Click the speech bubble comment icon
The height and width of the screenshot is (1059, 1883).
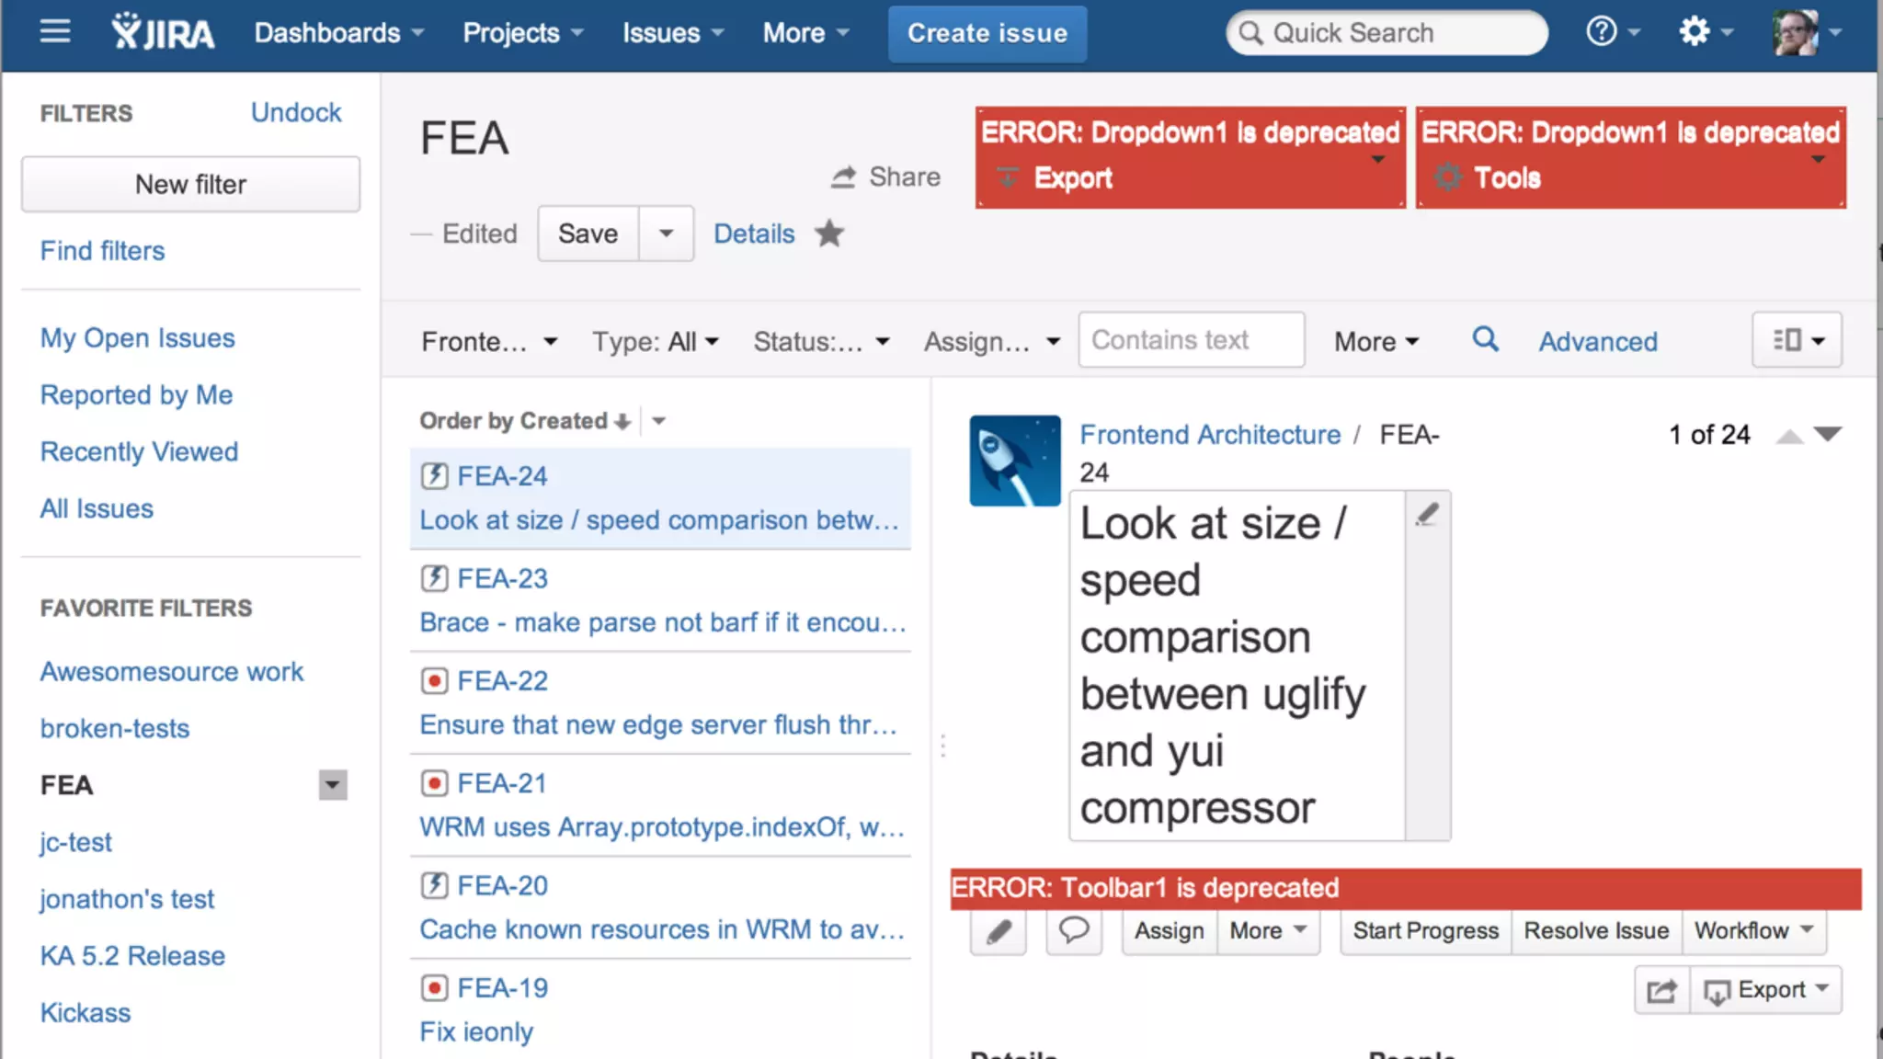[x=1074, y=930]
